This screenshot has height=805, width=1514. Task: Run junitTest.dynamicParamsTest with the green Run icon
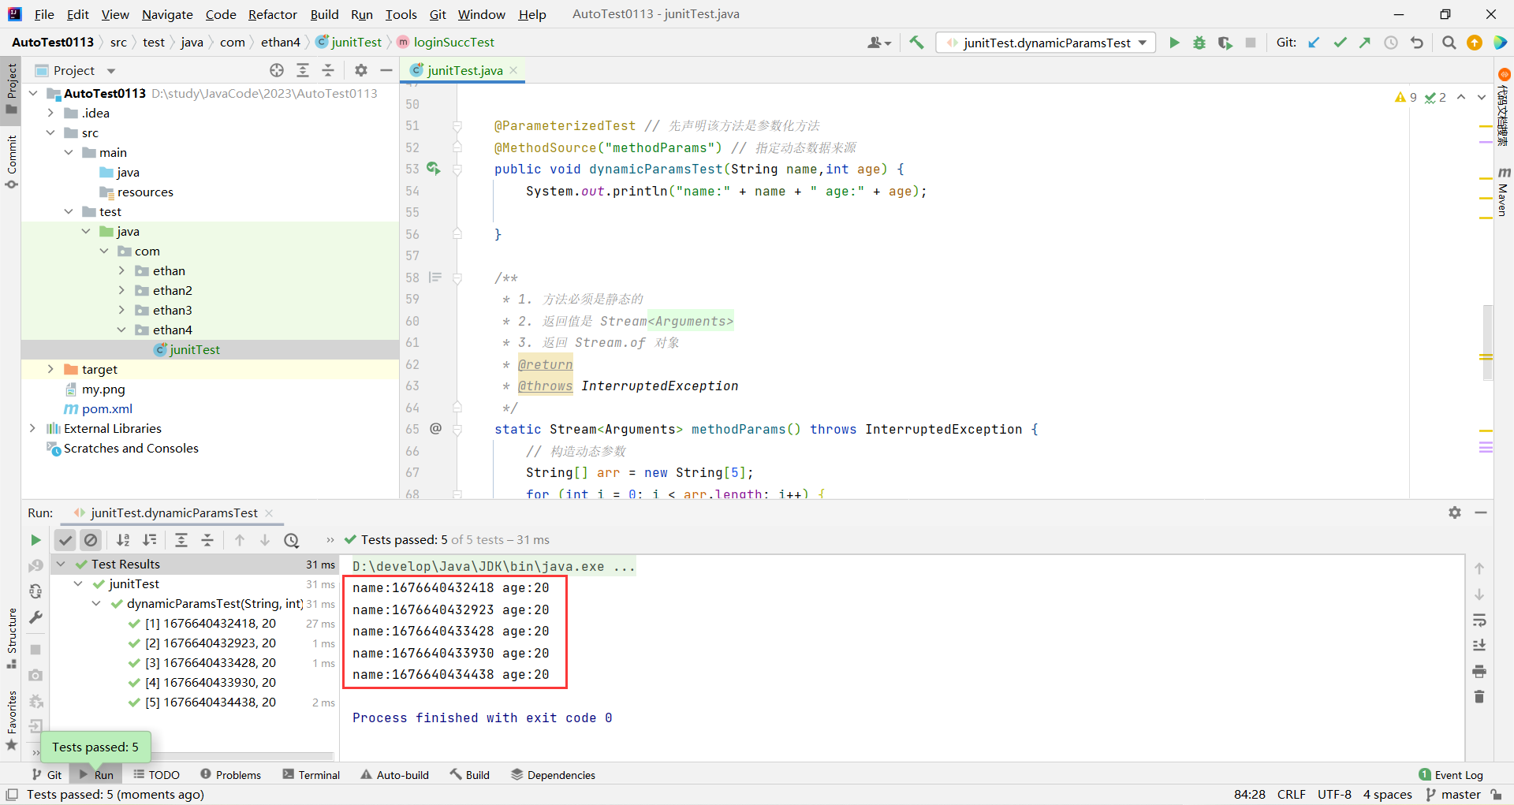point(1174,43)
